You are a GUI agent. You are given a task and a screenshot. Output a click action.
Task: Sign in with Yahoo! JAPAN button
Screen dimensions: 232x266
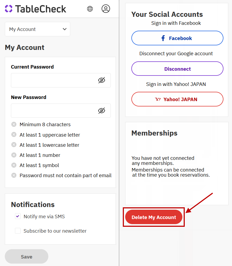177,99
